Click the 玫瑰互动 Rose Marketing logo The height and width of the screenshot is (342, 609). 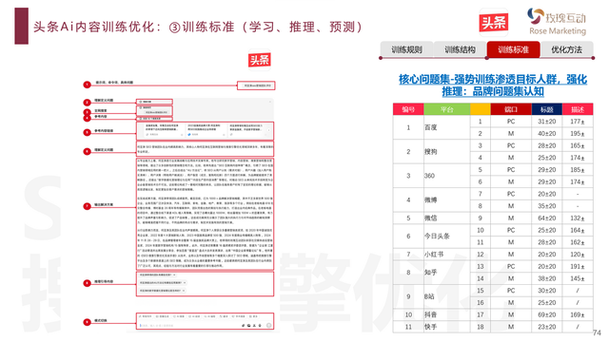point(557,22)
